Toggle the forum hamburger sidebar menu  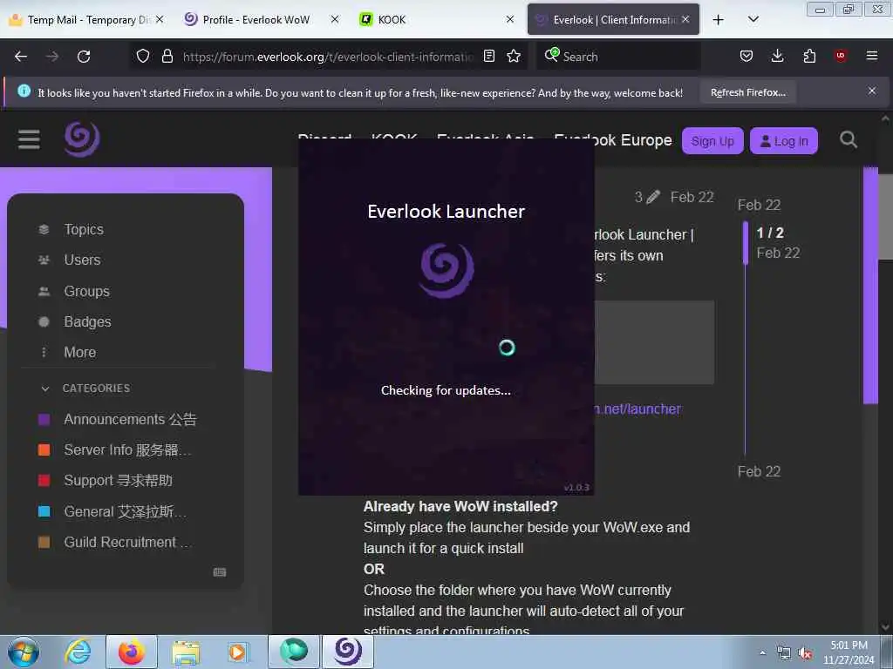click(x=29, y=139)
